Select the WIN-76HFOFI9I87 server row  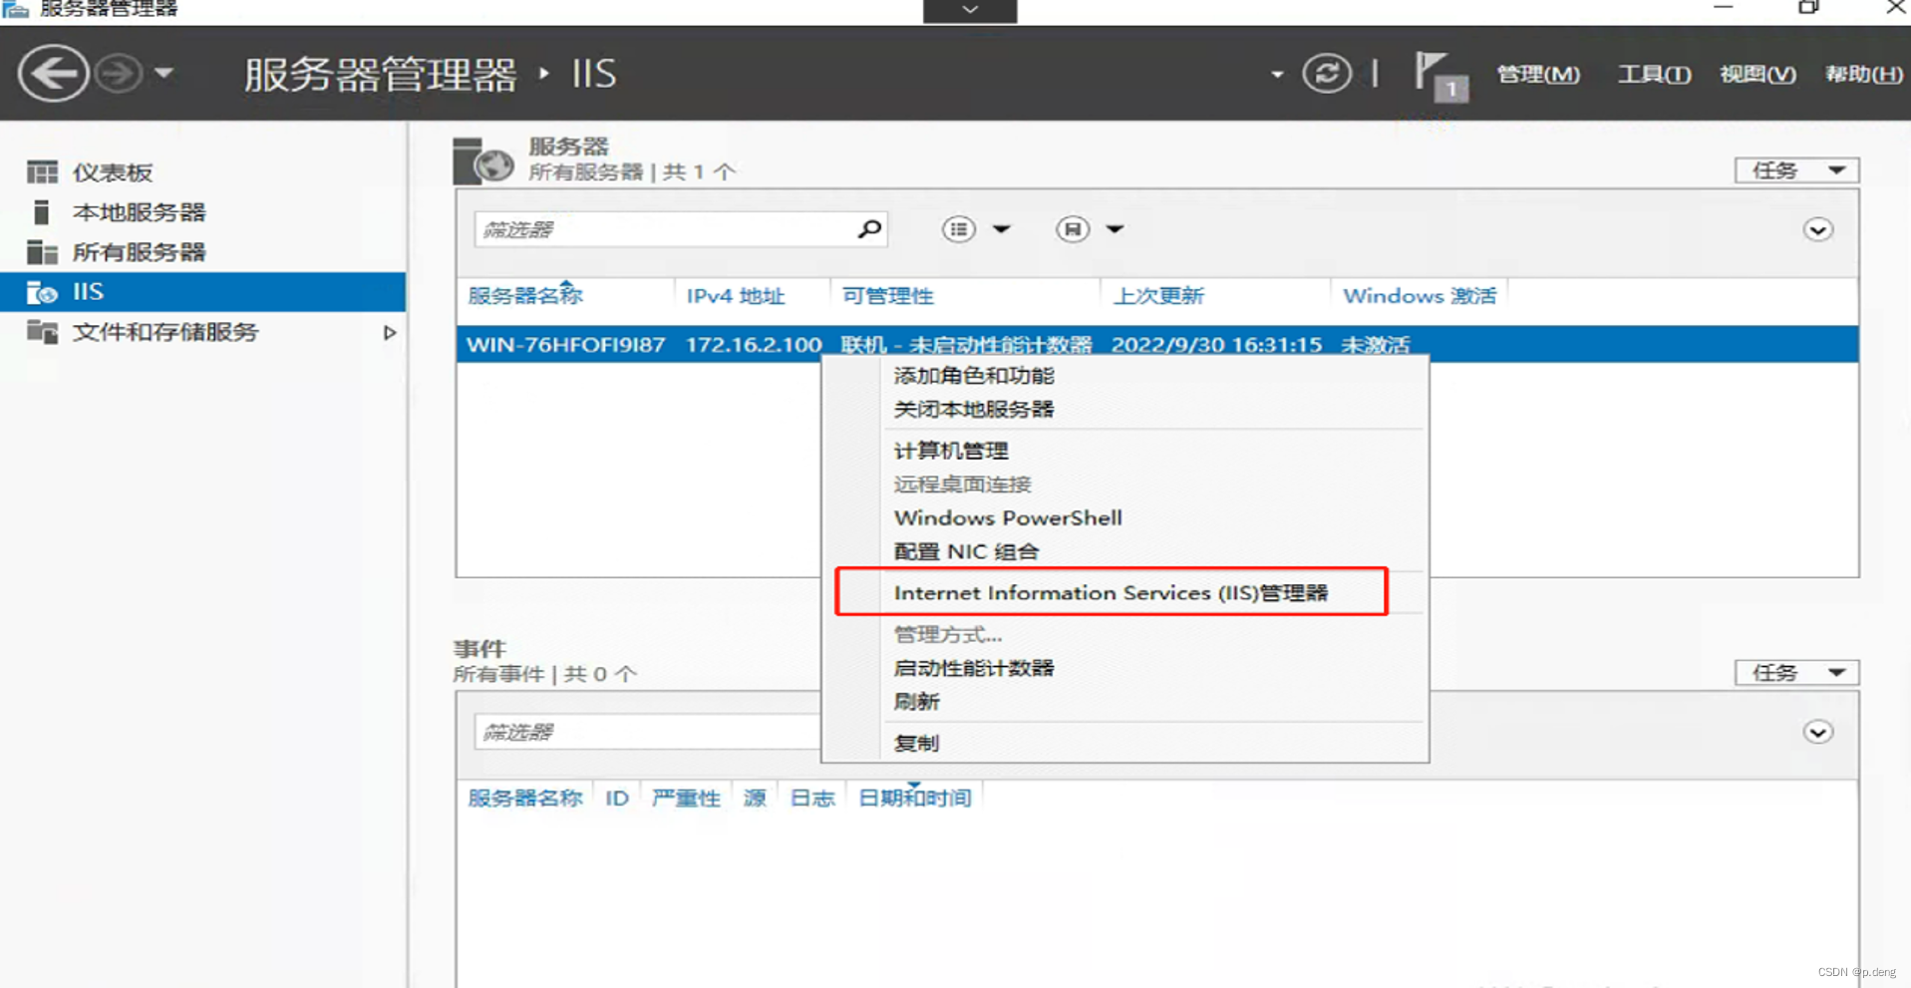coord(1157,344)
